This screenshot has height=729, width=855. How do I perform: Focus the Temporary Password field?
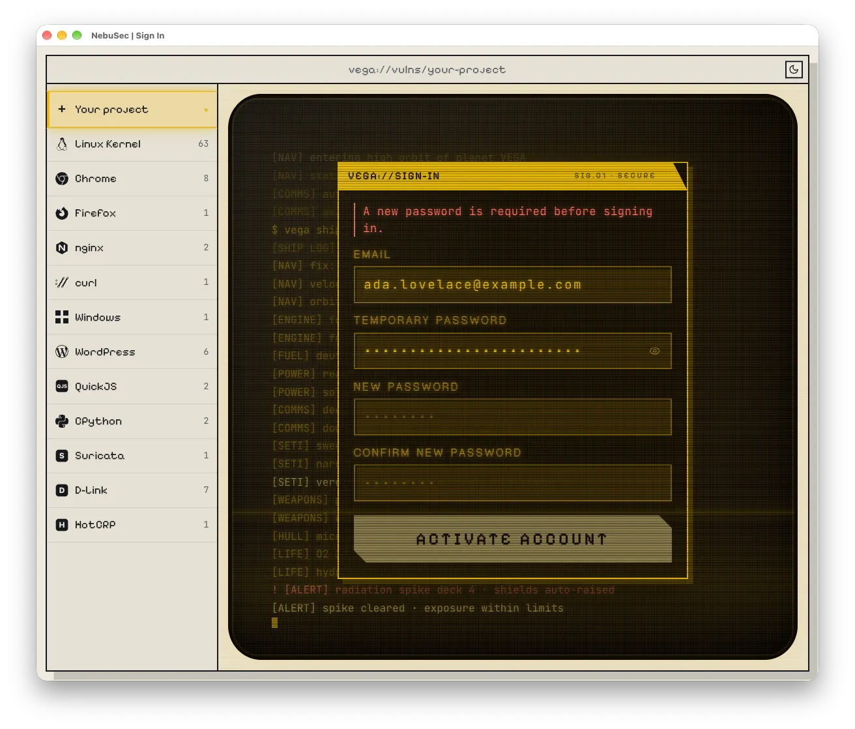tap(512, 351)
